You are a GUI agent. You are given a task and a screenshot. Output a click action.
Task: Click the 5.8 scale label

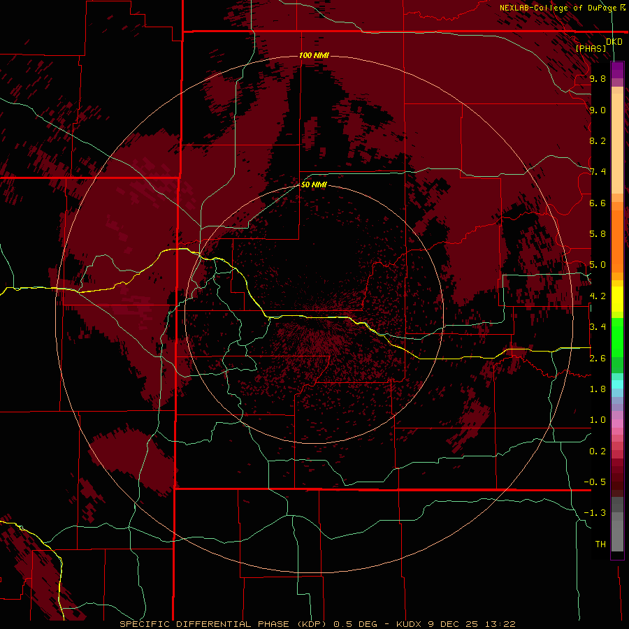coord(598,234)
